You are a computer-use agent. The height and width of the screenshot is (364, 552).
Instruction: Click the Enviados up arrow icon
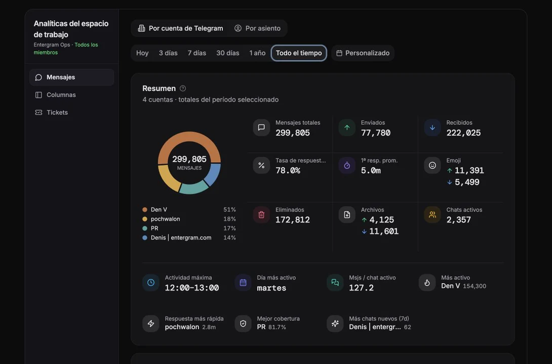pyautogui.click(x=347, y=127)
